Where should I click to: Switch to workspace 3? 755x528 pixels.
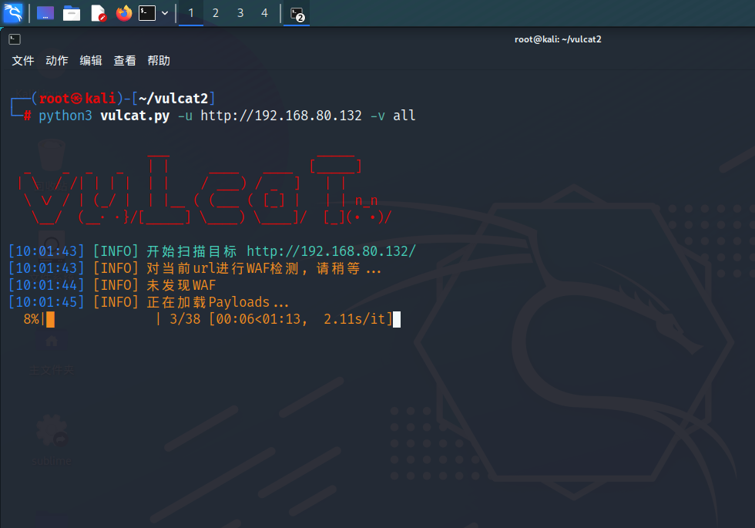point(240,13)
